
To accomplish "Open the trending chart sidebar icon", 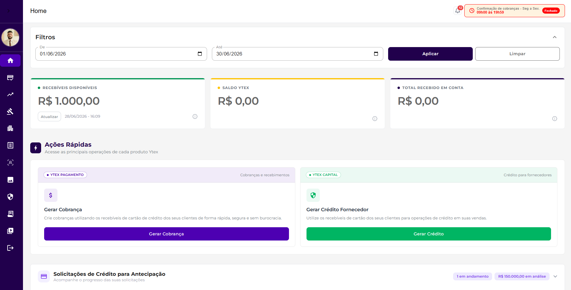I will (x=10, y=94).
